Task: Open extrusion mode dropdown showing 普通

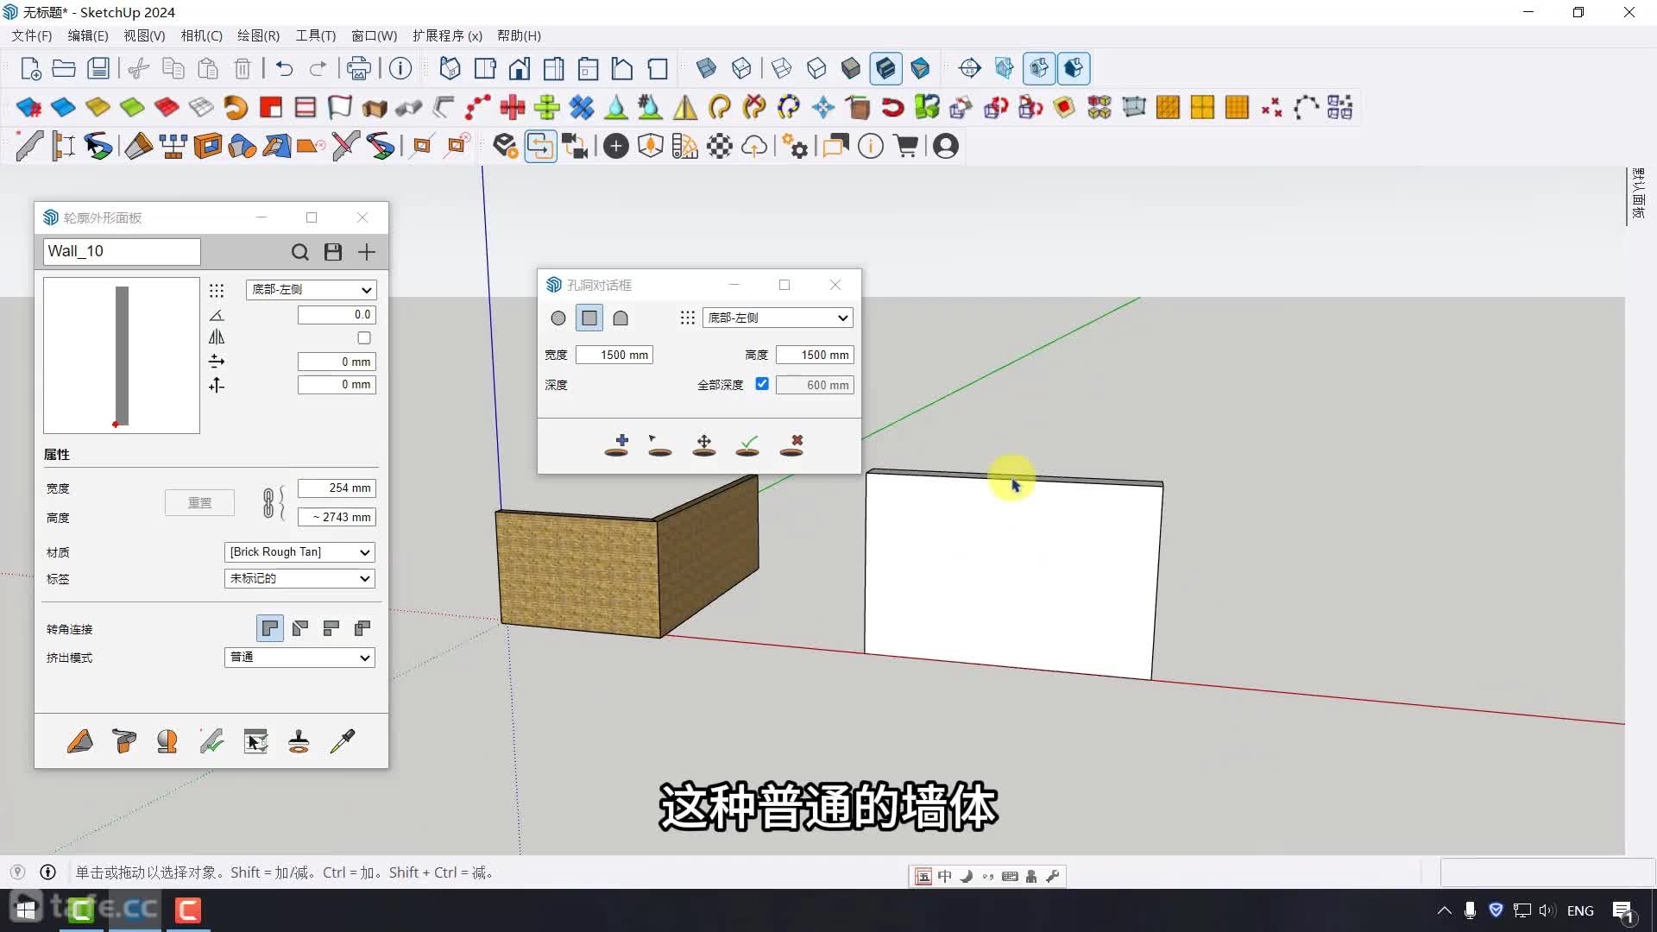Action: (x=299, y=658)
